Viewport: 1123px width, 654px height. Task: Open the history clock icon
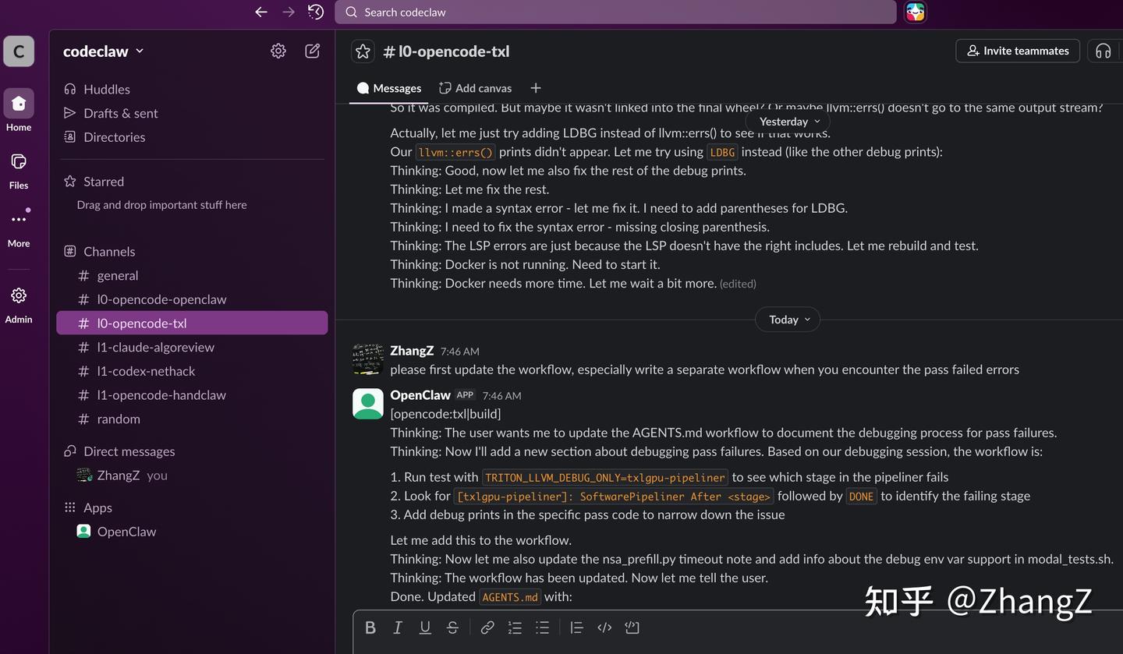[x=316, y=12]
